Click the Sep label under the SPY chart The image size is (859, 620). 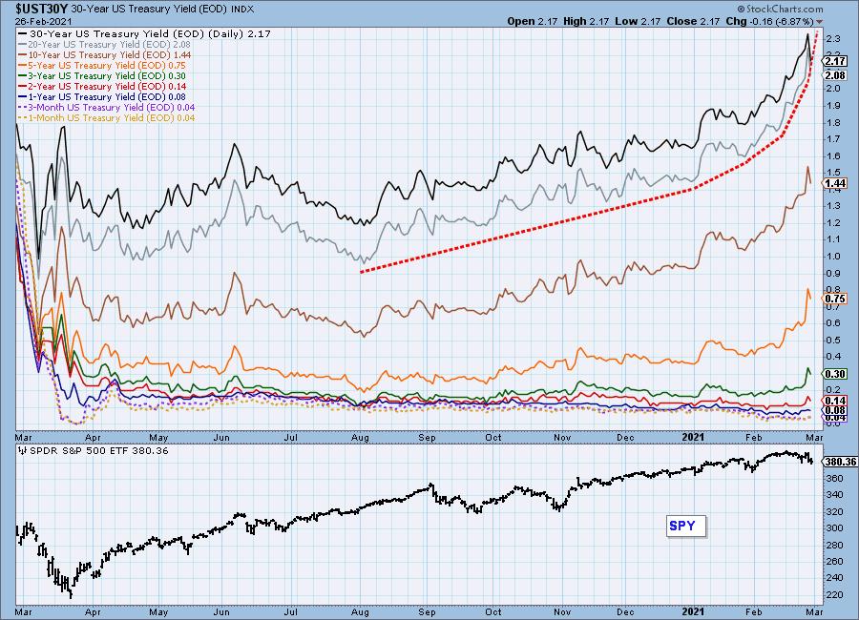point(427,611)
